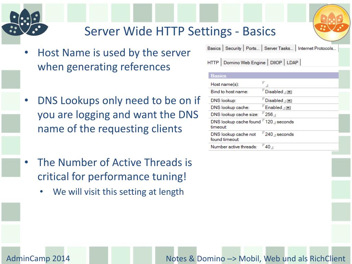Click the DNS lookup cache size field

click(x=269, y=114)
